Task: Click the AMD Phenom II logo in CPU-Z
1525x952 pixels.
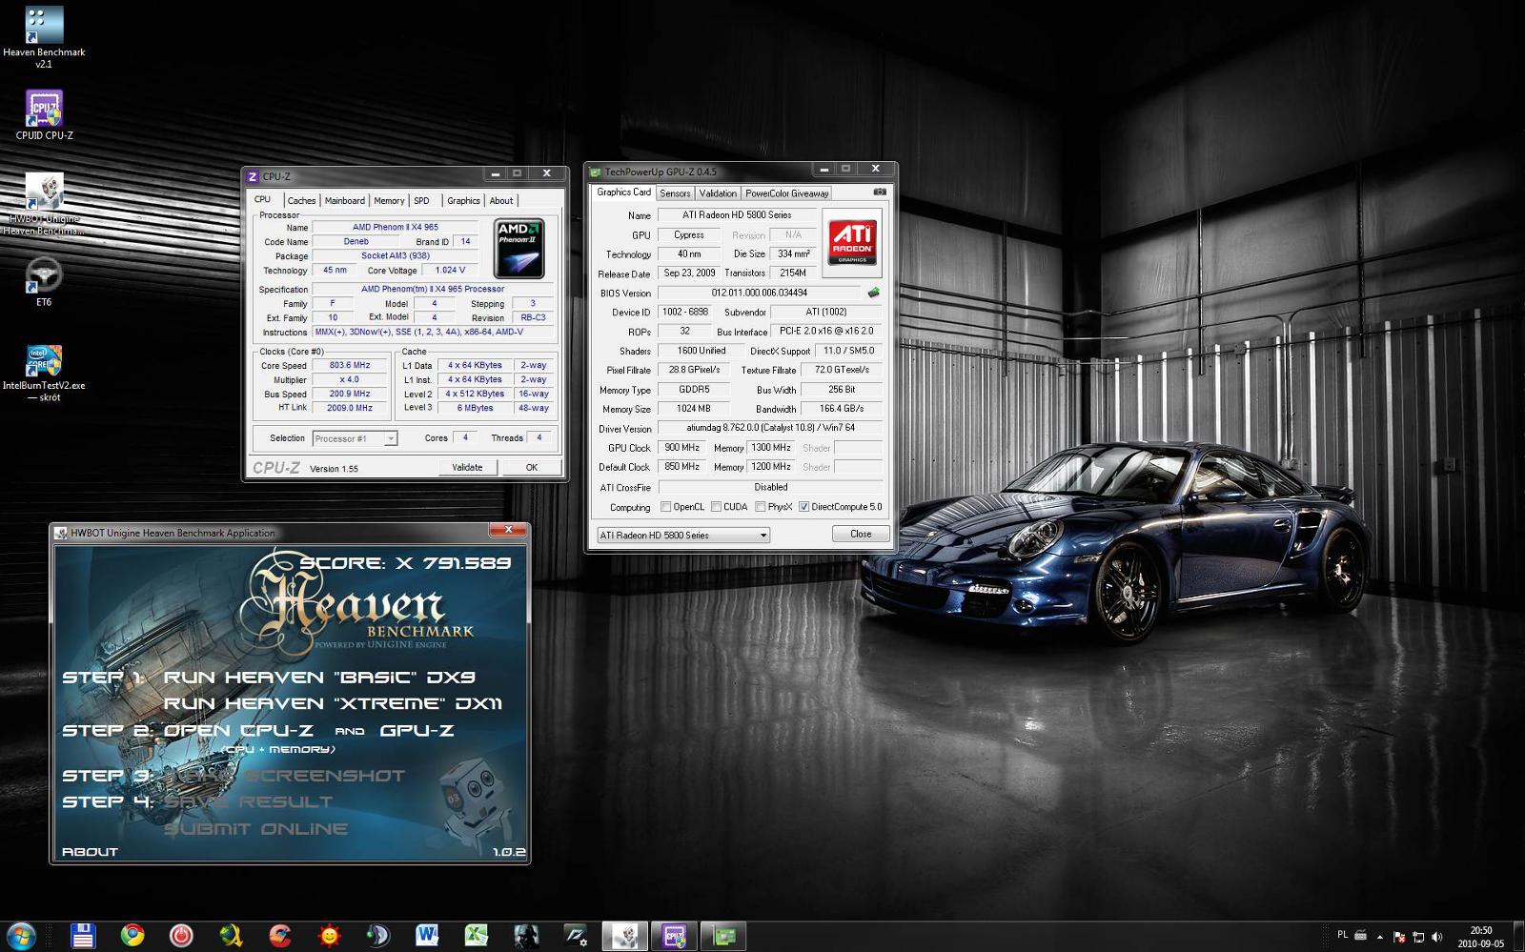Action: point(519,249)
